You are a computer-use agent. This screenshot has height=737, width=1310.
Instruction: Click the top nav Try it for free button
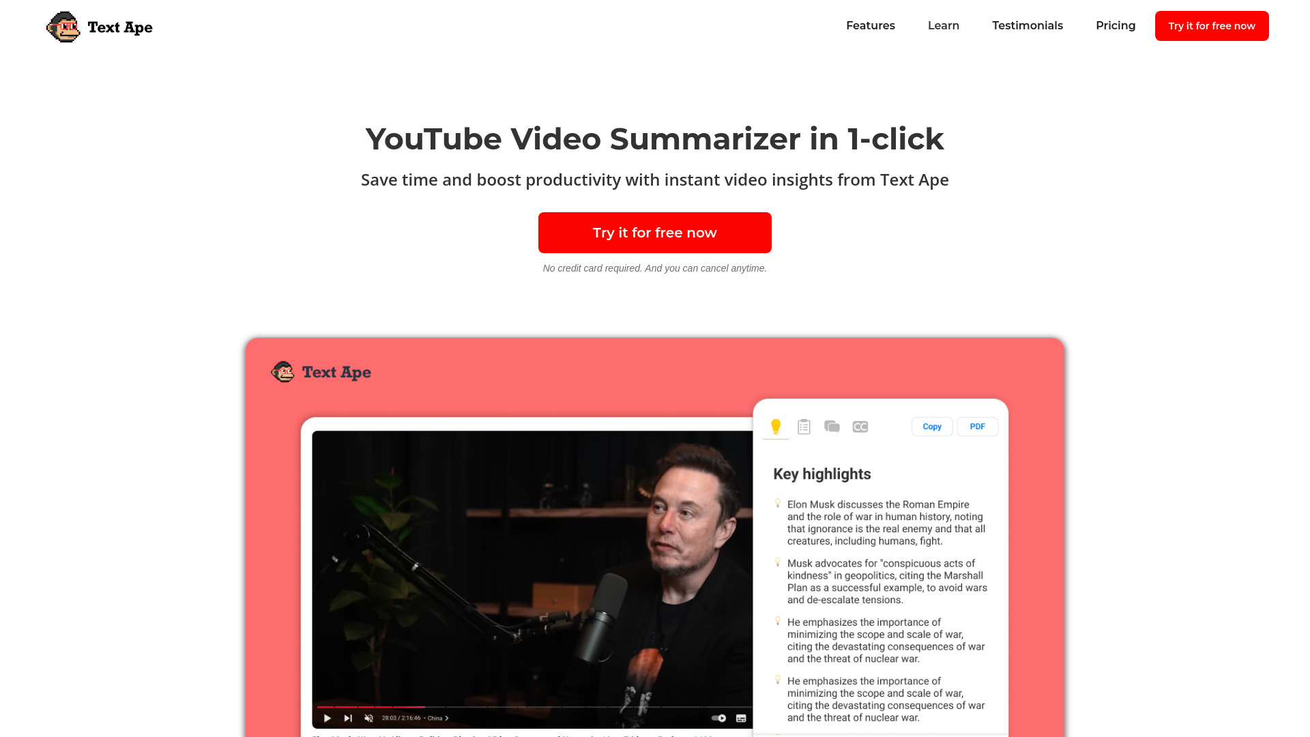pyautogui.click(x=1212, y=25)
